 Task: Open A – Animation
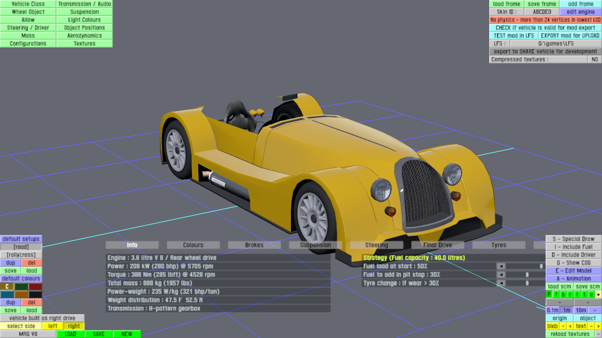(x=574, y=279)
